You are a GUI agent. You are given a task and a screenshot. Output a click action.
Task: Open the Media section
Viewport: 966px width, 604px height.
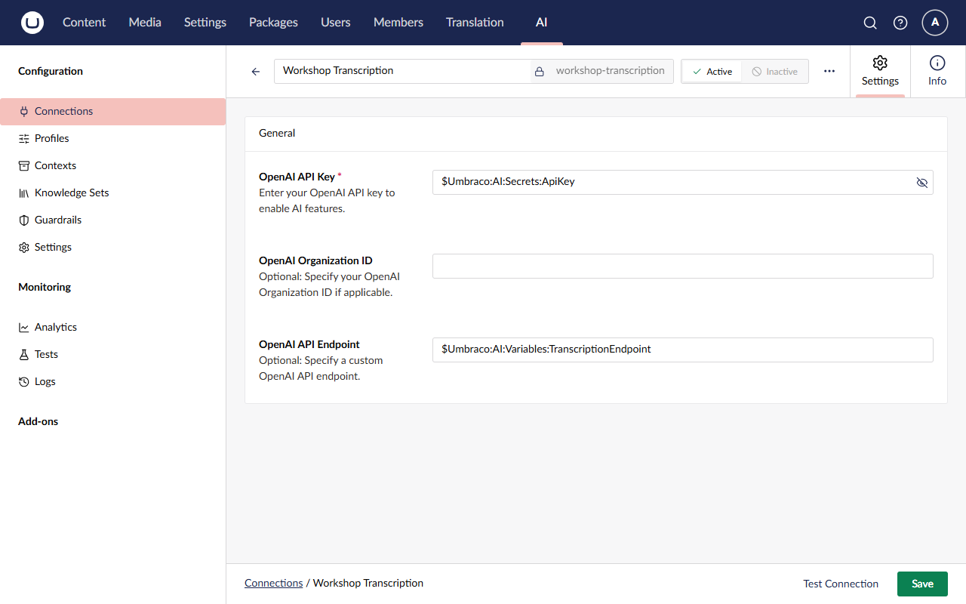click(145, 23)
